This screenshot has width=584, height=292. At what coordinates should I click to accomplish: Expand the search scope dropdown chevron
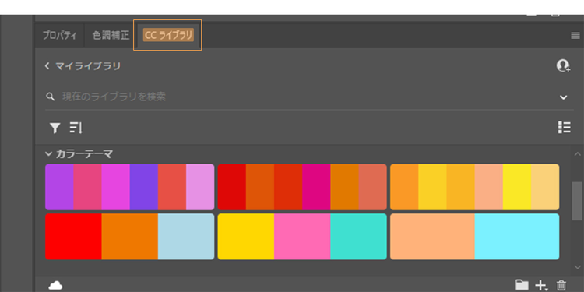point(563,97)
